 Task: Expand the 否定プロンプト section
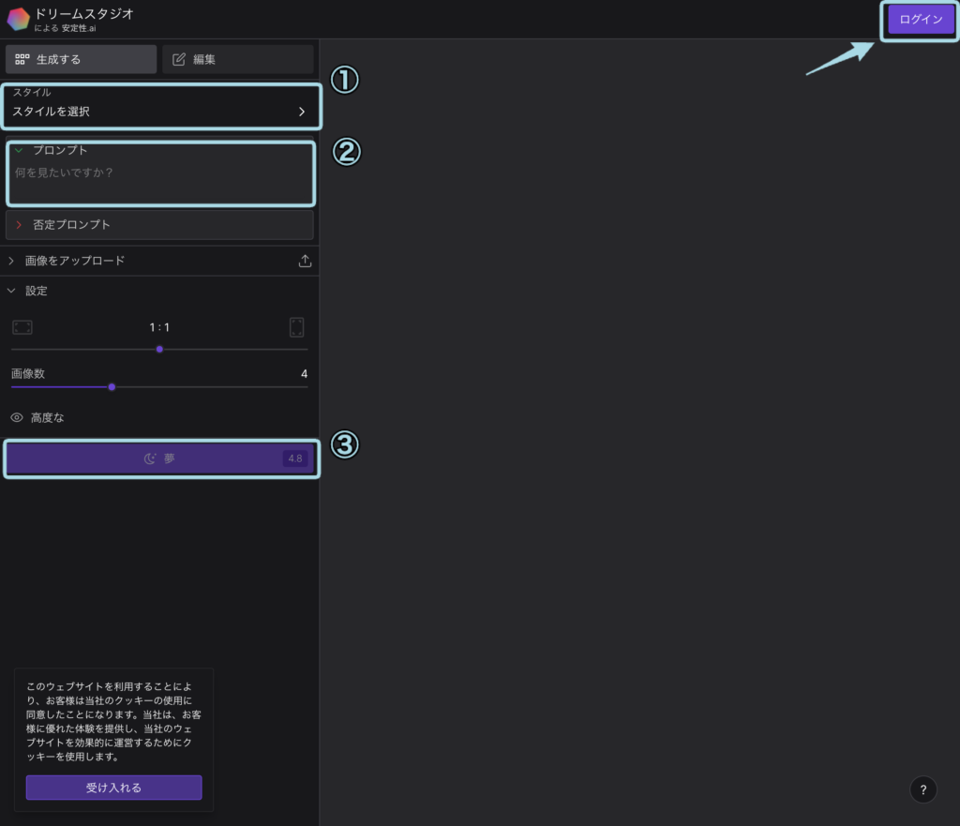coord(19,225)
